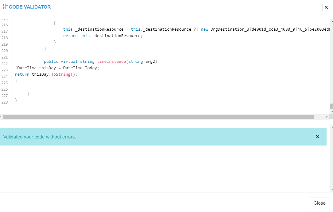Click the code editor's scroll down arrow
The width and height of the screenshot is (333, 212).
tap(331, 112)
